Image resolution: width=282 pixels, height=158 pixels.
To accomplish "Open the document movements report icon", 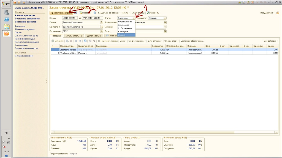I will click(95, 13).
